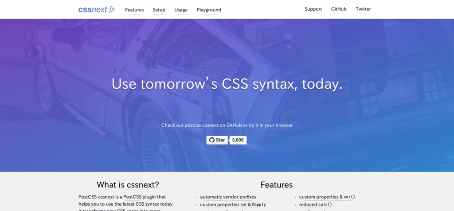Click the 'What is cssnext?' heading
The width and height of the screenshot is (454, 211).
coord(128,185)
